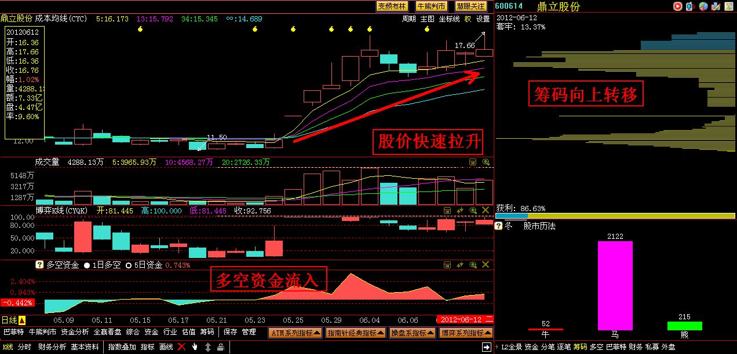Image resolution: width=737 pixels, height=354 pixels.
Task: Open the 周期 period menu
Action: click(409, 19)
